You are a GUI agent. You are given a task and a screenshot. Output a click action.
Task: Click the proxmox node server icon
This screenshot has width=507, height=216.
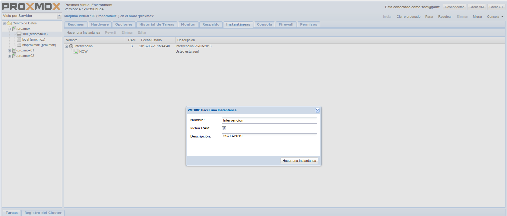pyautogui.click(x=14, y=29)
